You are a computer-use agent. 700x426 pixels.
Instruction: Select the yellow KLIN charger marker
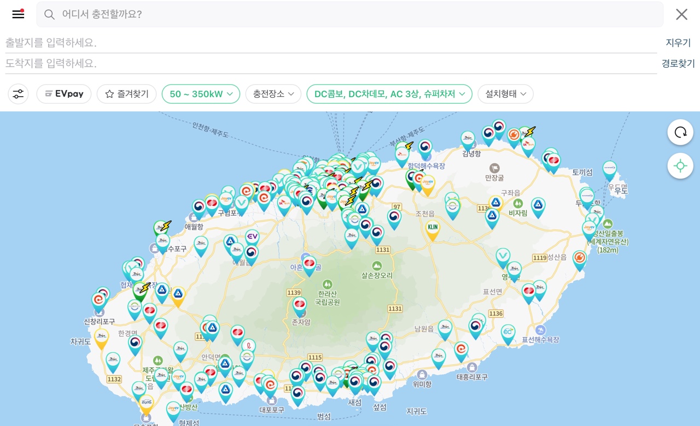[433, 229]
